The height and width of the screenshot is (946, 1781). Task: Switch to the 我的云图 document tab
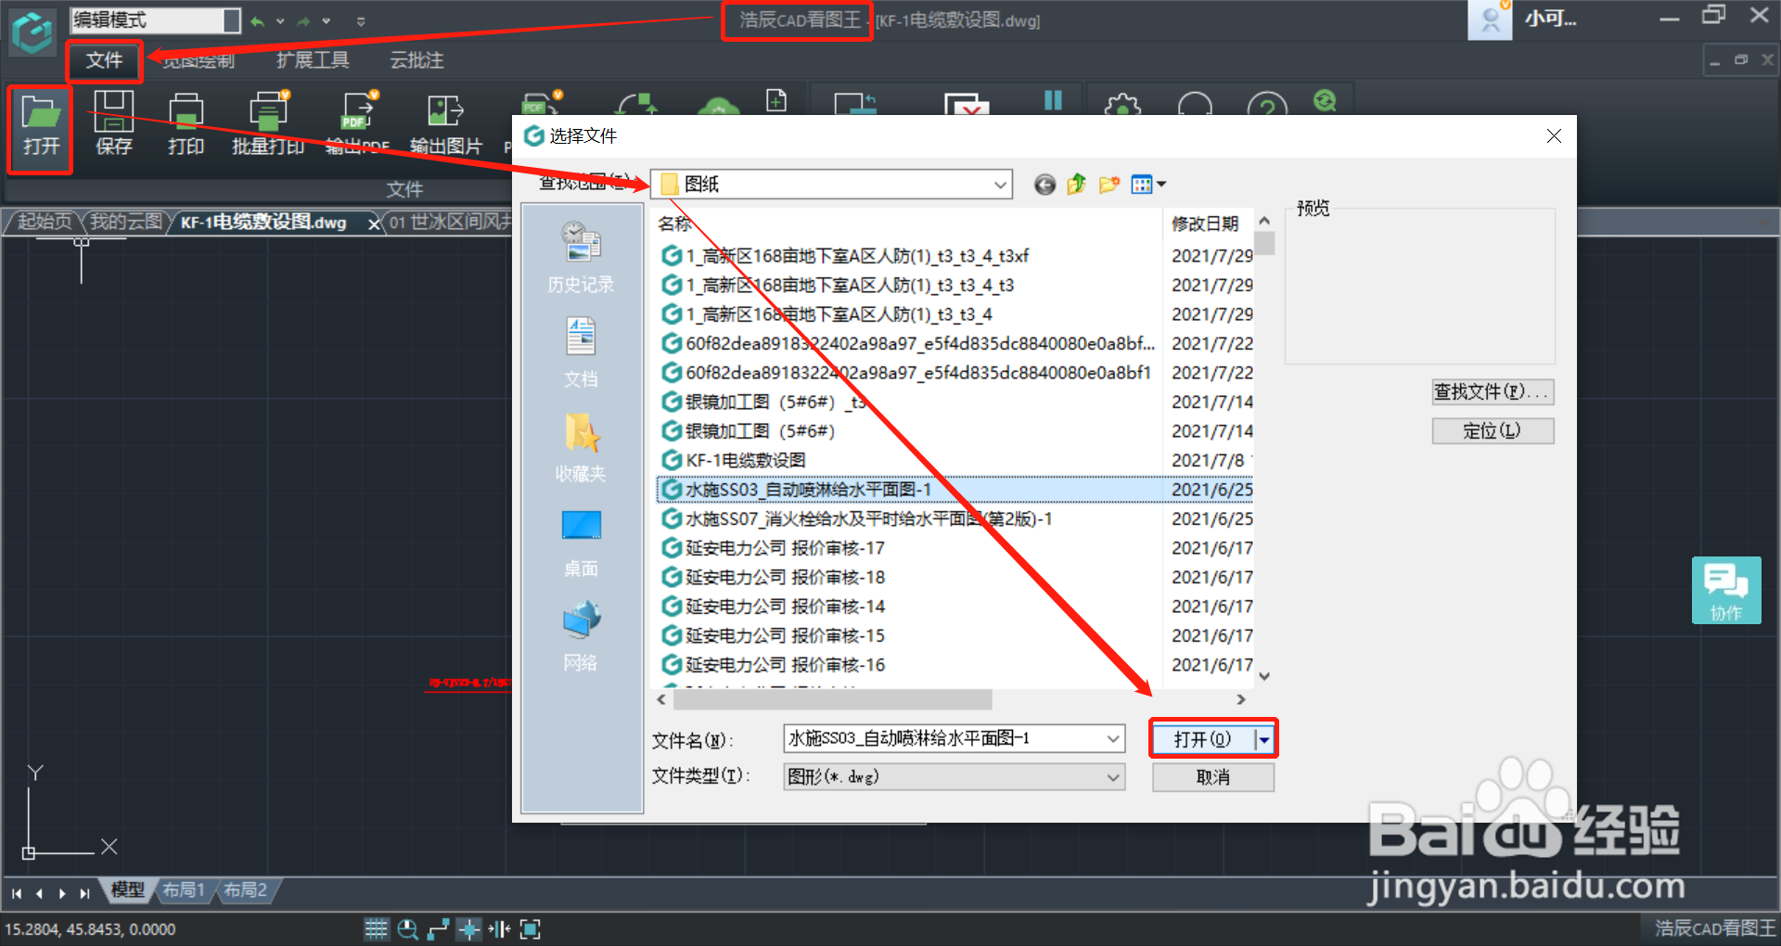coord(126,222)
